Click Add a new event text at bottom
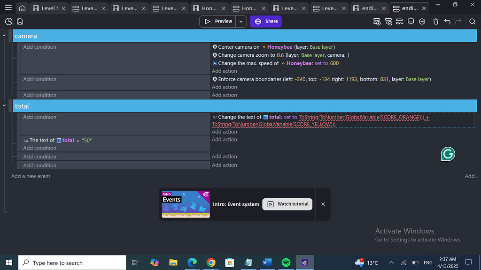 (x=31, y=176)
